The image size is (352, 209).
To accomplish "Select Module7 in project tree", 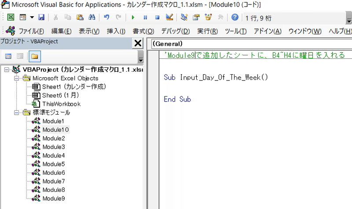I will (54, 181).
